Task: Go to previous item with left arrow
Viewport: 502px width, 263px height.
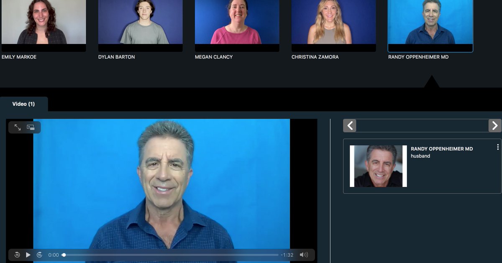Action: click(x=350, y=125)
